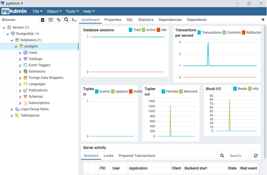Click the Servers group icon
This screenshot has width=267, height=175.
[x=9, y=27]
